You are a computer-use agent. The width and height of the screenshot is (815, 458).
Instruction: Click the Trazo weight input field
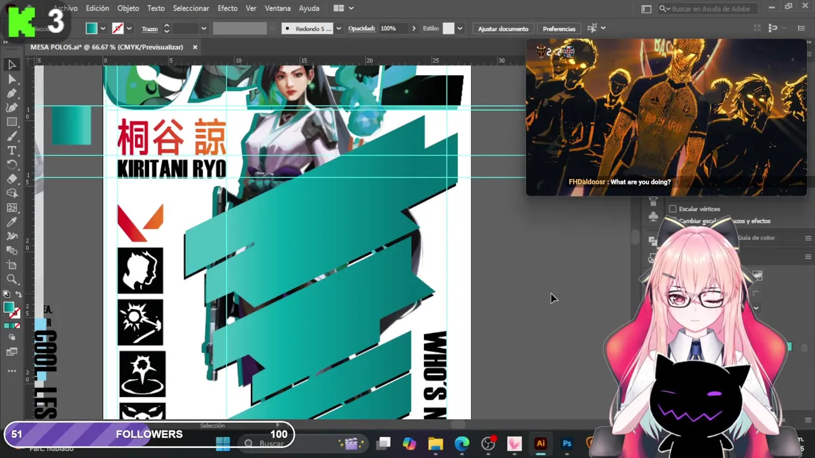point(185,29)
